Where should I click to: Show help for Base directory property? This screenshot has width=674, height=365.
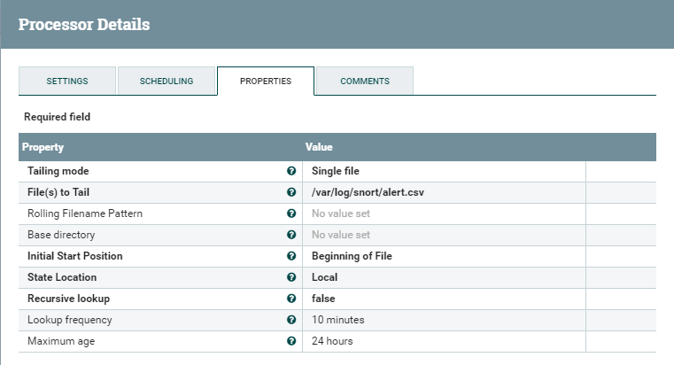pos(291,235)
